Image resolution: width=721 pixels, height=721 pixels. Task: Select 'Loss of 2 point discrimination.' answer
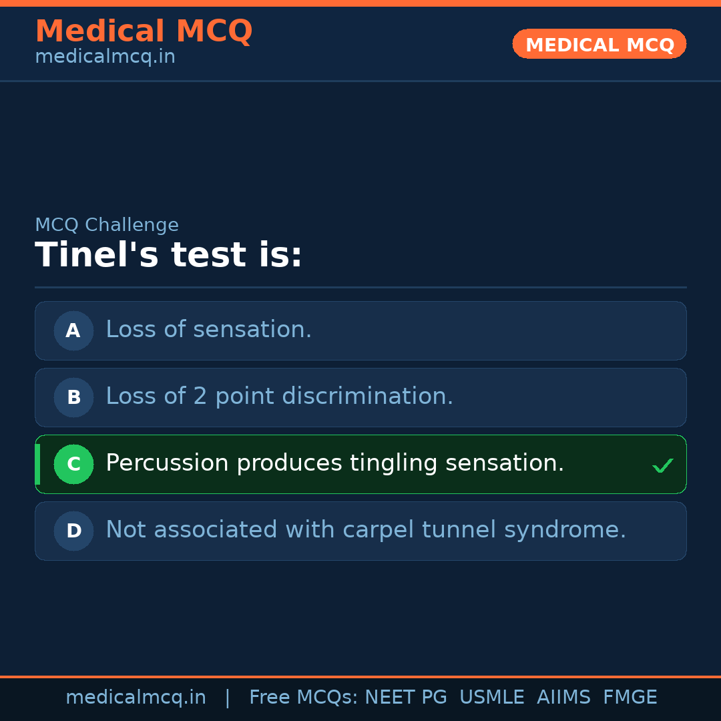(279, 397)
